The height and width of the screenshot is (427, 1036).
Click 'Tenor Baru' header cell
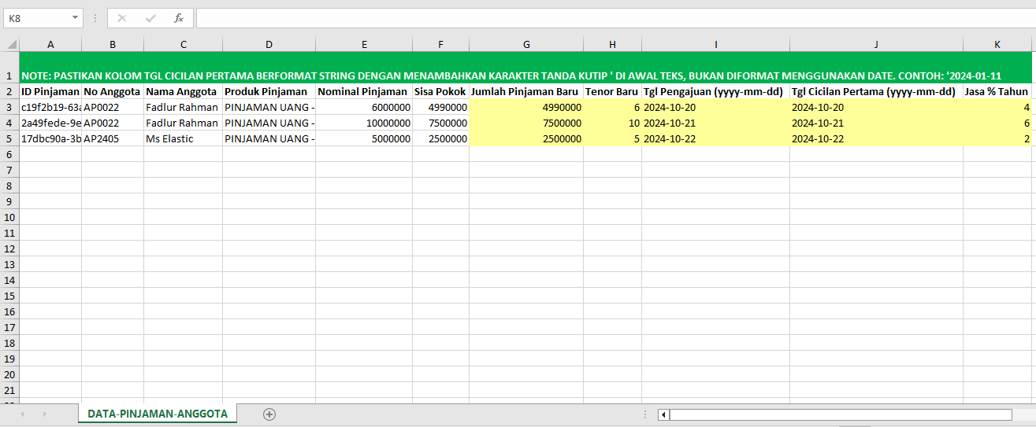613,91
